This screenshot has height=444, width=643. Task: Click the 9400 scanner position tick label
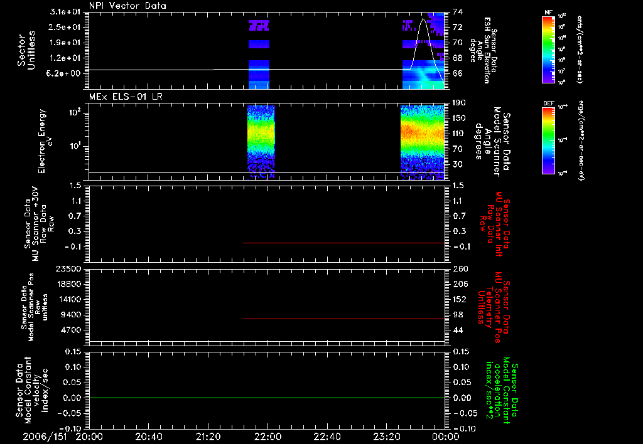pyautogui.click(x=71, y=315)
